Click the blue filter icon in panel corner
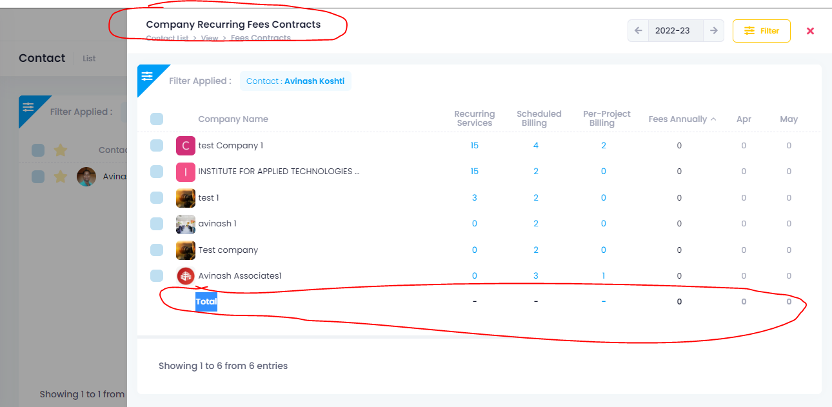 147,75
